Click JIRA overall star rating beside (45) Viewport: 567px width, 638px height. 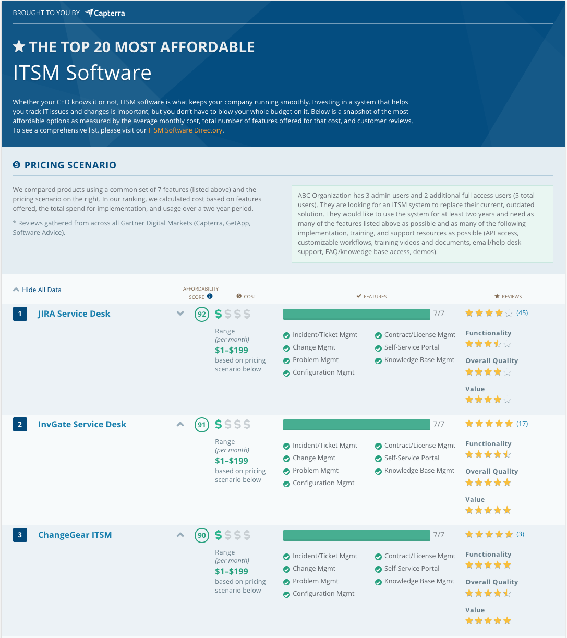489,314
